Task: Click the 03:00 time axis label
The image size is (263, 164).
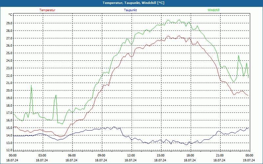Action: pyautogui.click(x=42, y=155)
